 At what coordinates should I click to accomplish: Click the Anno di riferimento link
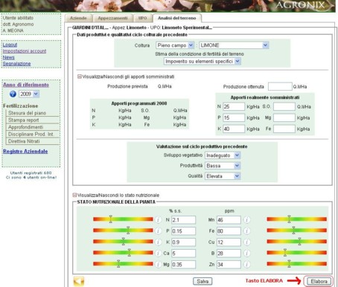click(26, 85)
